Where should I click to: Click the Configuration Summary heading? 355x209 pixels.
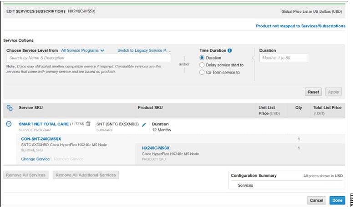pyautogui.click(x=254, y=175)
